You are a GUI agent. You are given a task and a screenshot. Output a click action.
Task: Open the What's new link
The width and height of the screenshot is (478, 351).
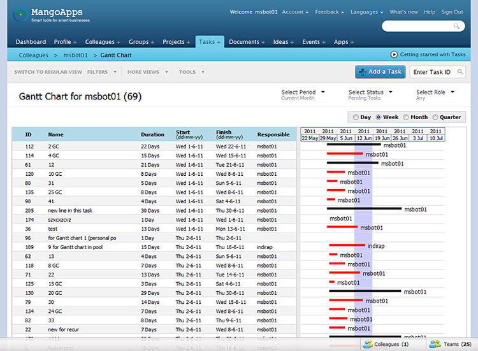[403, 12]
